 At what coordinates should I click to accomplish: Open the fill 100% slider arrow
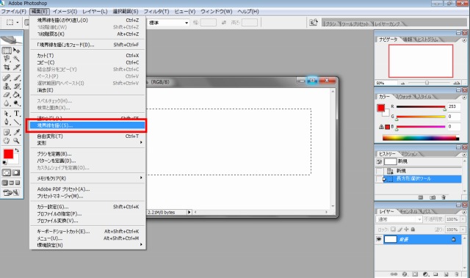pyautogui.click(x=463, y=230)
